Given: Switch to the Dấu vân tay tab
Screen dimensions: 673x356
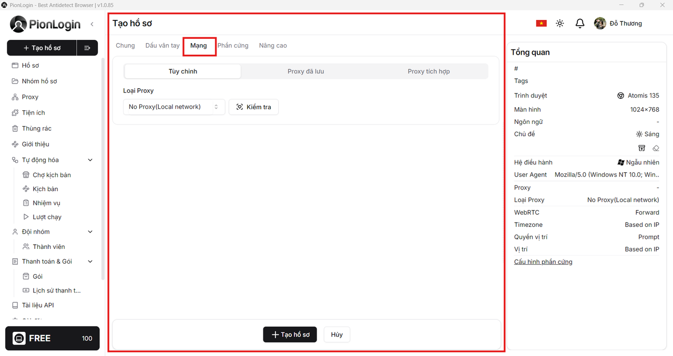Looking at the screenshot, I should point(162,46).
